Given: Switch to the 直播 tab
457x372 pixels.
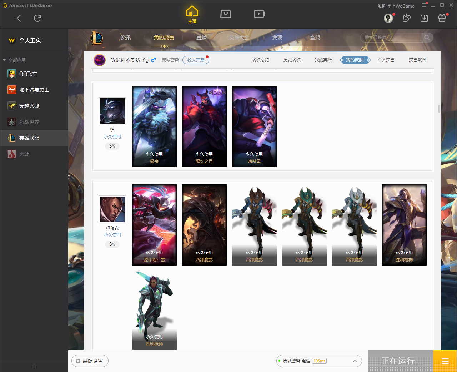Looking at the screenshot, I should point(201,38).
